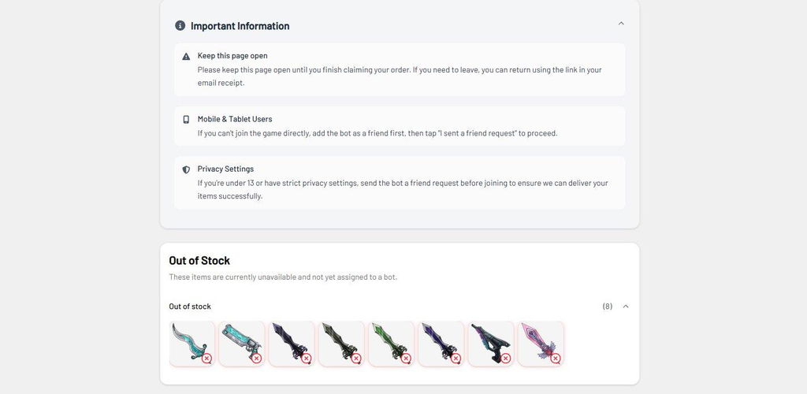Select the pink crystal sword thumbnail
Image resolution: width=807 pixels, height=394 pixels.
541,344
